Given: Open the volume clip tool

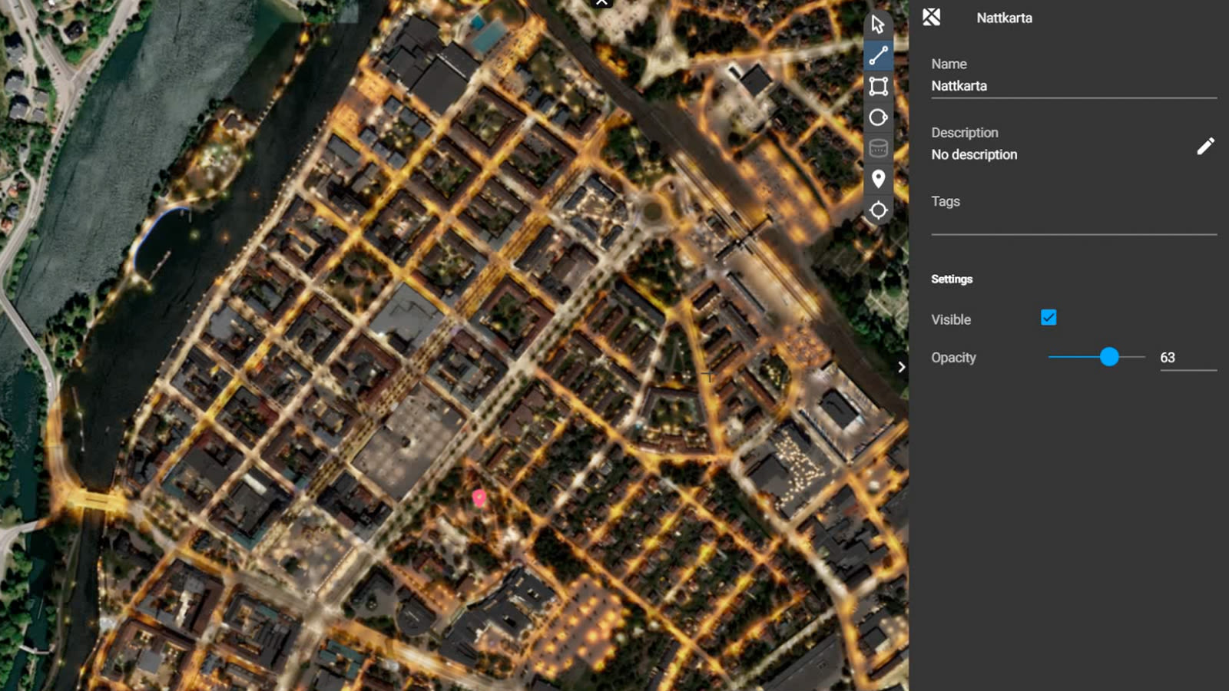Looking at the screenshot, I should pos(878,147).
